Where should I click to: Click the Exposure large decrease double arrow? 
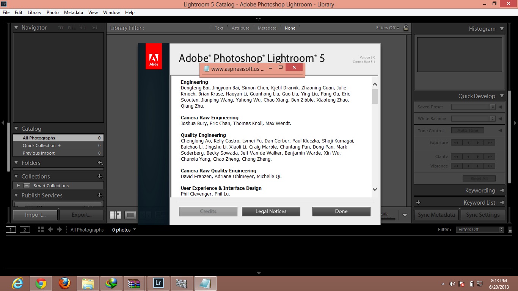[456, 142]
